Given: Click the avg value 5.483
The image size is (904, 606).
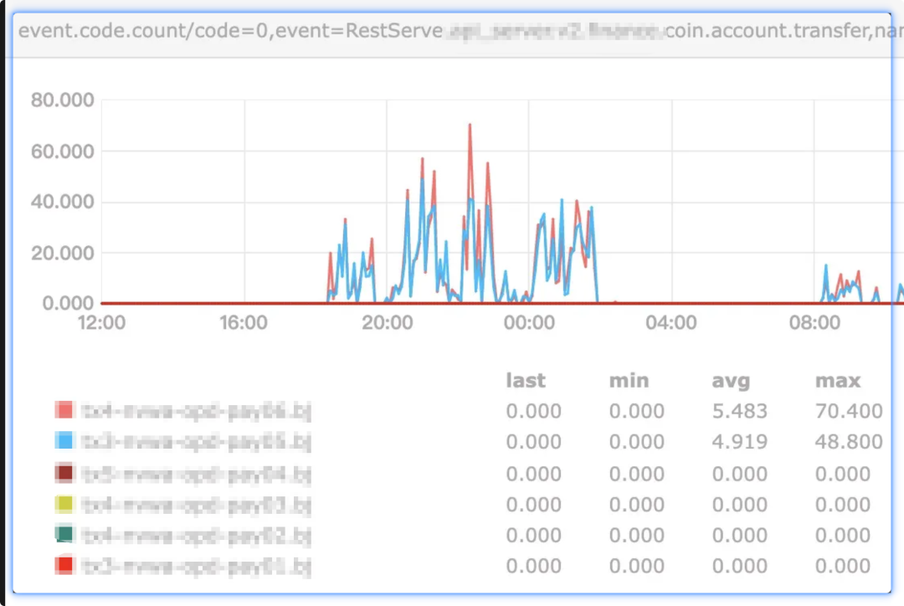Looking at the screenshot, I should tap(740, 411).
